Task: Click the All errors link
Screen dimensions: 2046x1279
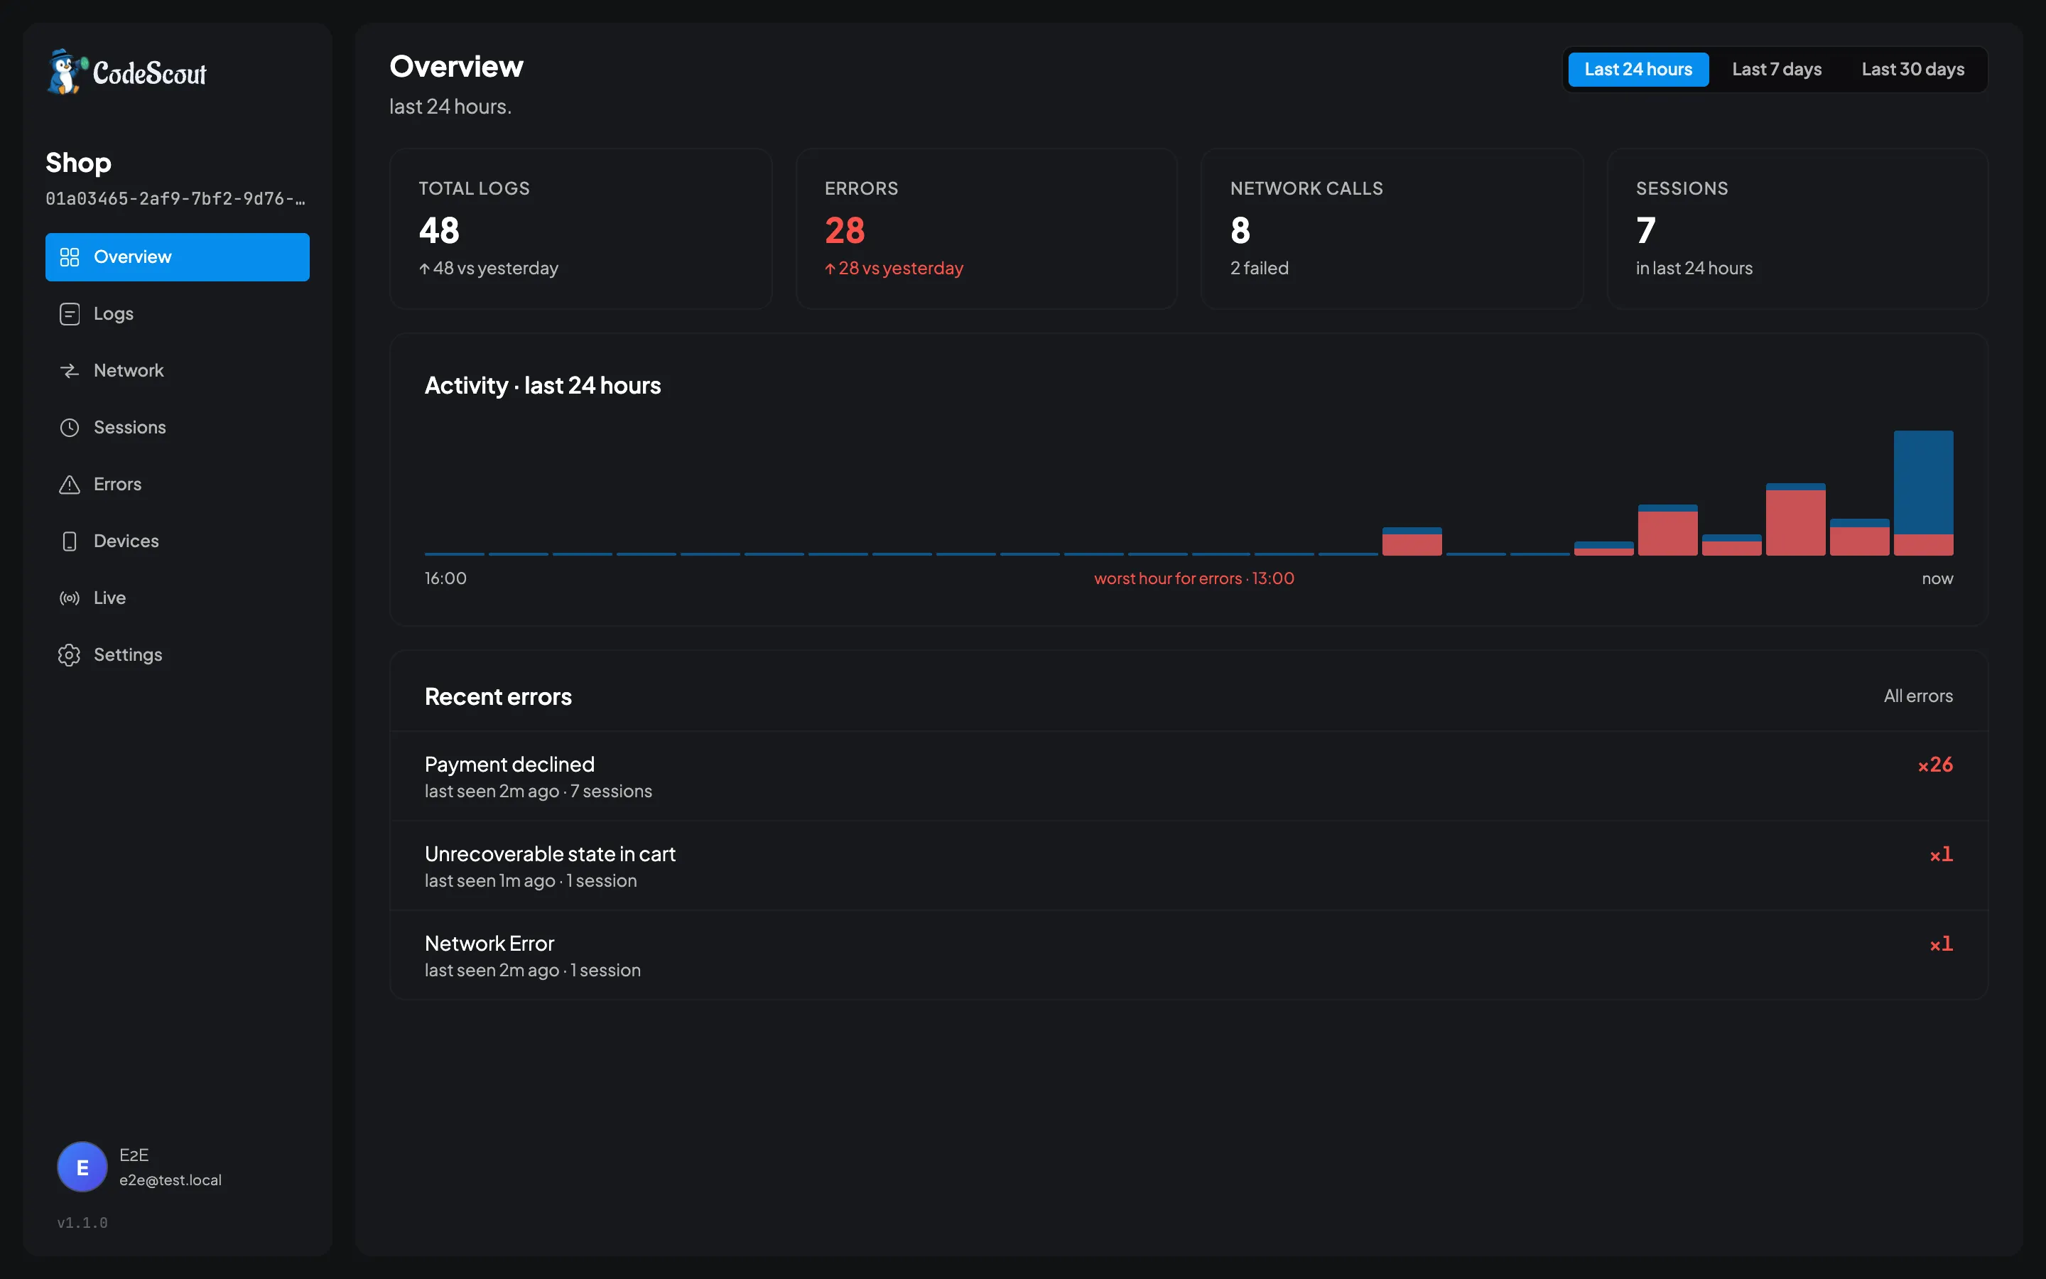Action: 1917,696
